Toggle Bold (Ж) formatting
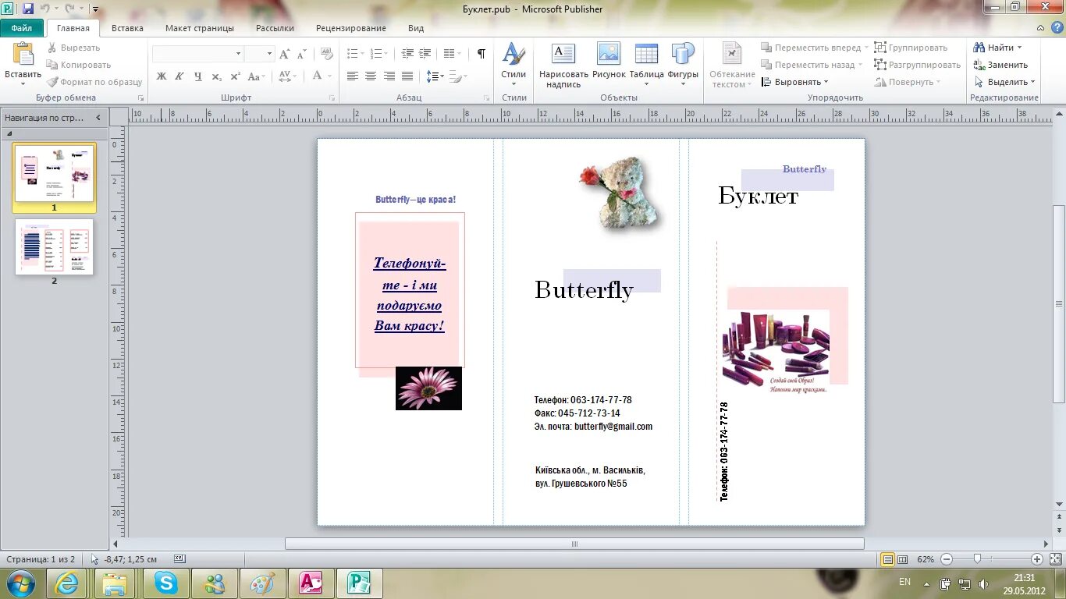Image resolution: width=1066 pixels, height=599 pixels. coord(162,76)
